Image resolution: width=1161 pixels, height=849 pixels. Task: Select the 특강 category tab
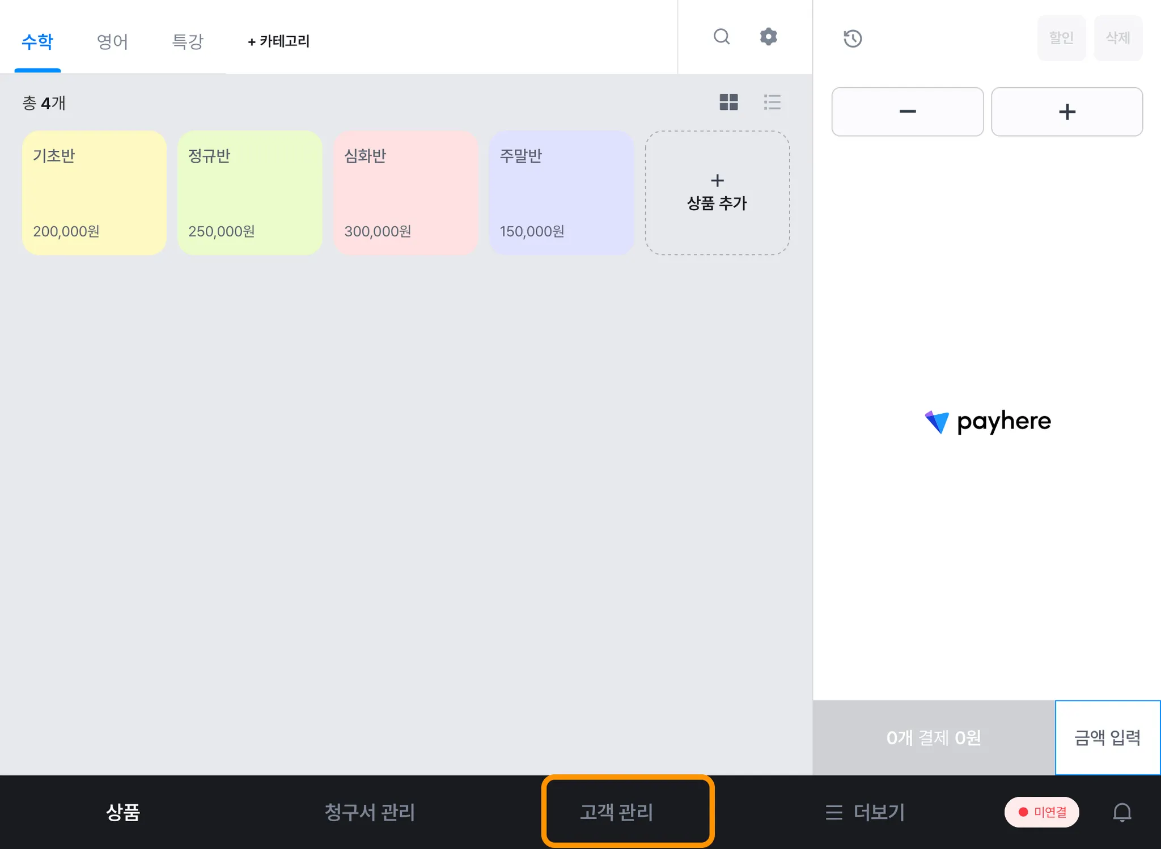coord(187,41)
